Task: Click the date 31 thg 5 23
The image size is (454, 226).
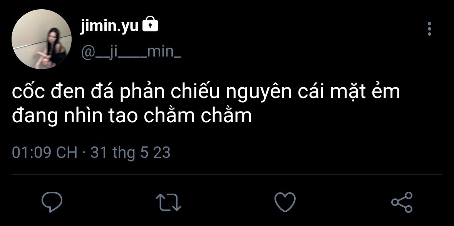Action: point(130,153)
